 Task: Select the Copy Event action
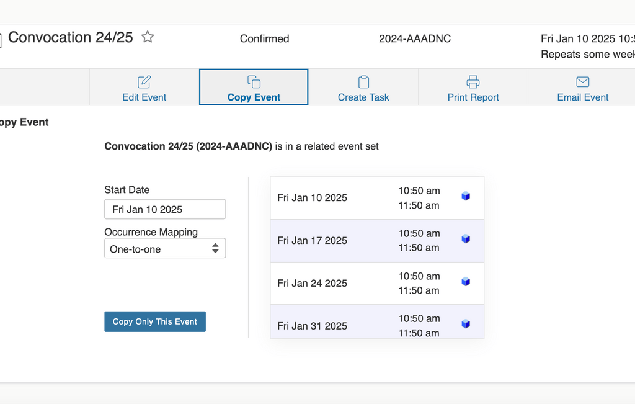pyautogui.click(x=254, y=87)
